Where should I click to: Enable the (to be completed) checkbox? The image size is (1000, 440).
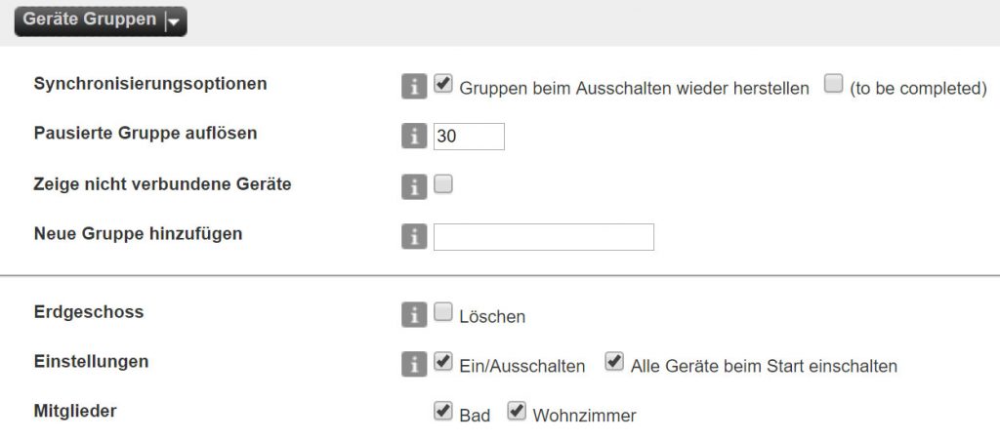833,84
